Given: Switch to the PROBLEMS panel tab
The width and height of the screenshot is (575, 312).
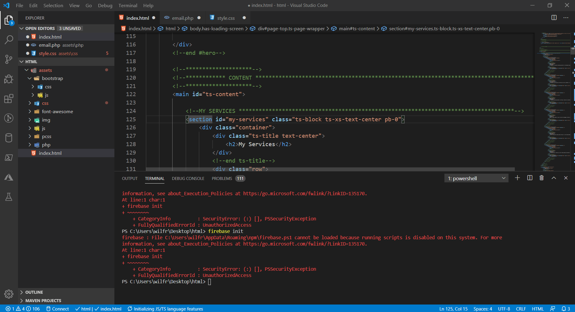Looking at the screenshot, I should coord(222,178).
